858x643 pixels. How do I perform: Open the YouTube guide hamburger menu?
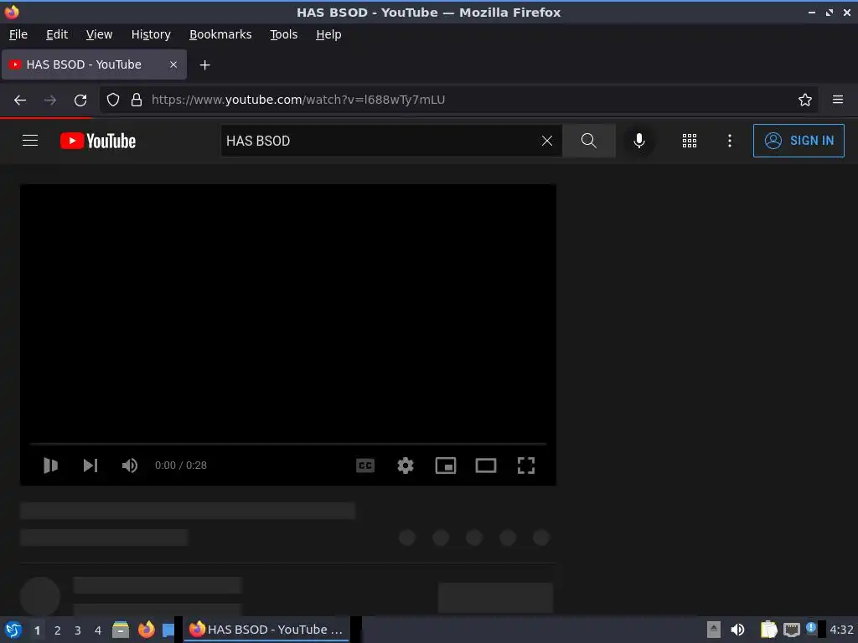[30, 141]
